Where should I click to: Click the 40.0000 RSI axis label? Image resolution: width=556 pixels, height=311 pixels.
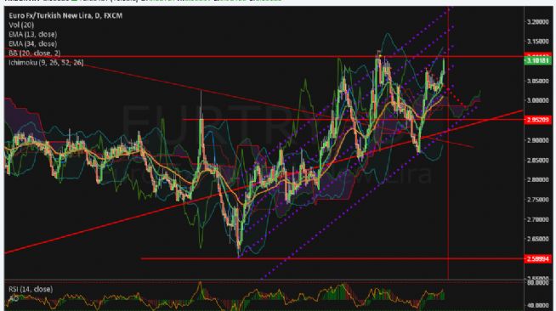(538, 305)
